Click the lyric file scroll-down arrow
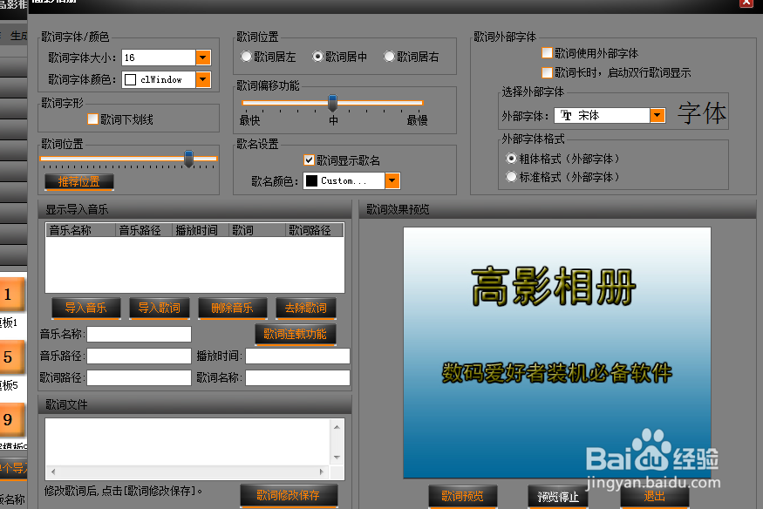This screenshot has width=763, height=509. [337, 458]
